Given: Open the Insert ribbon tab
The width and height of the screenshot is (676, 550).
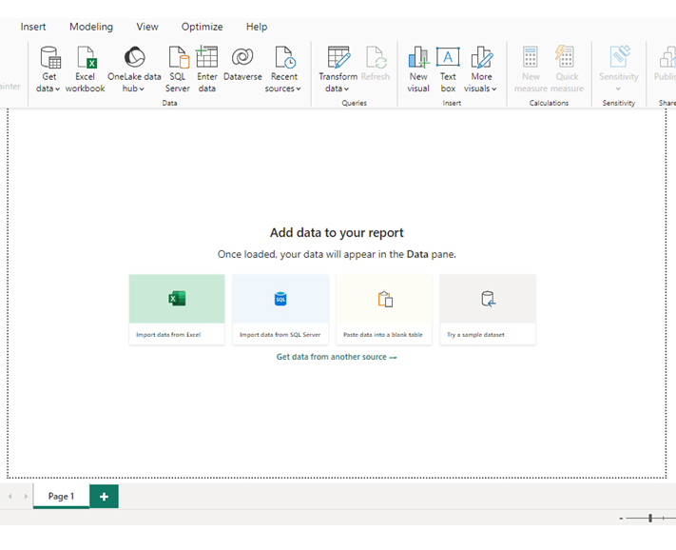Looking at the screenshot, I should tap(33, 27).
